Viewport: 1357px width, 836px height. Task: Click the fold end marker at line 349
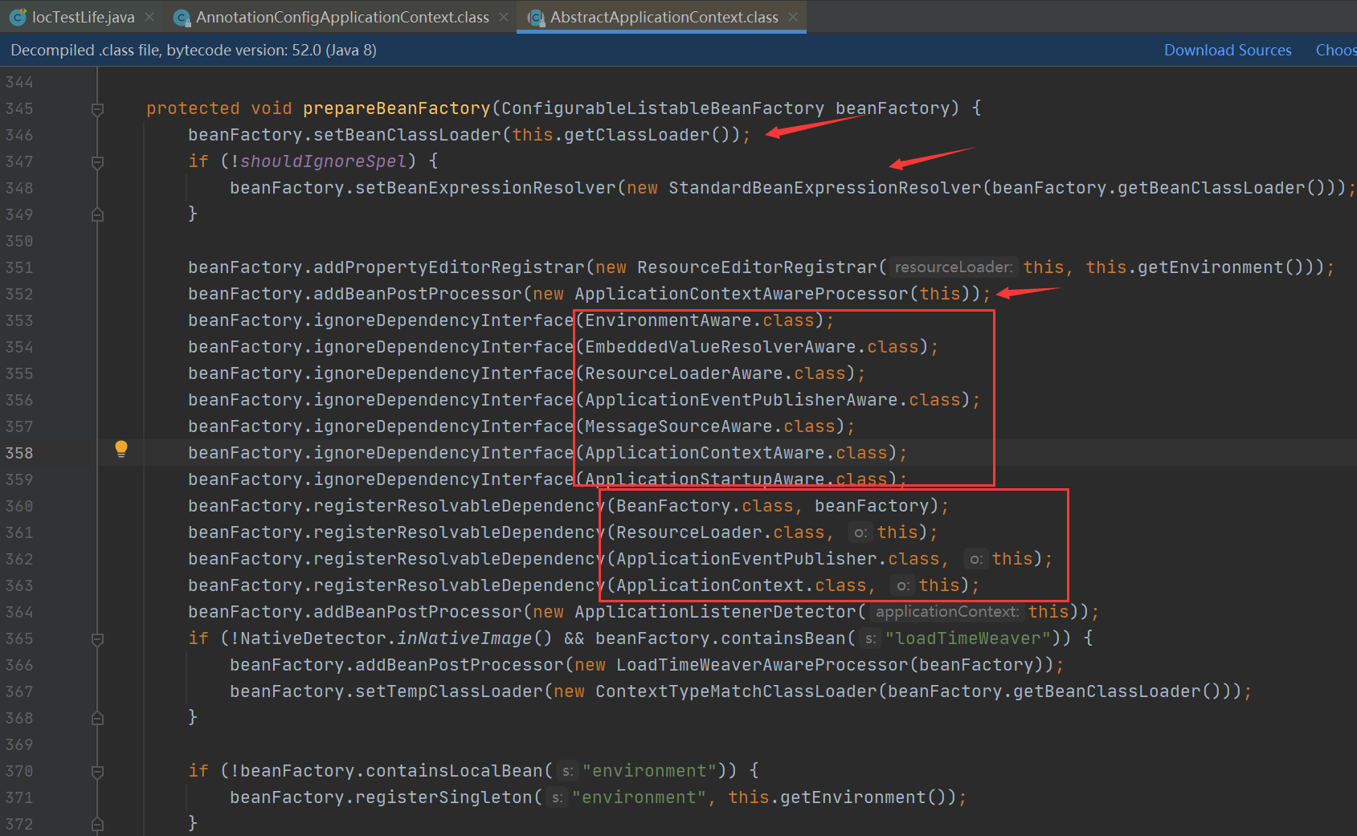97,214
